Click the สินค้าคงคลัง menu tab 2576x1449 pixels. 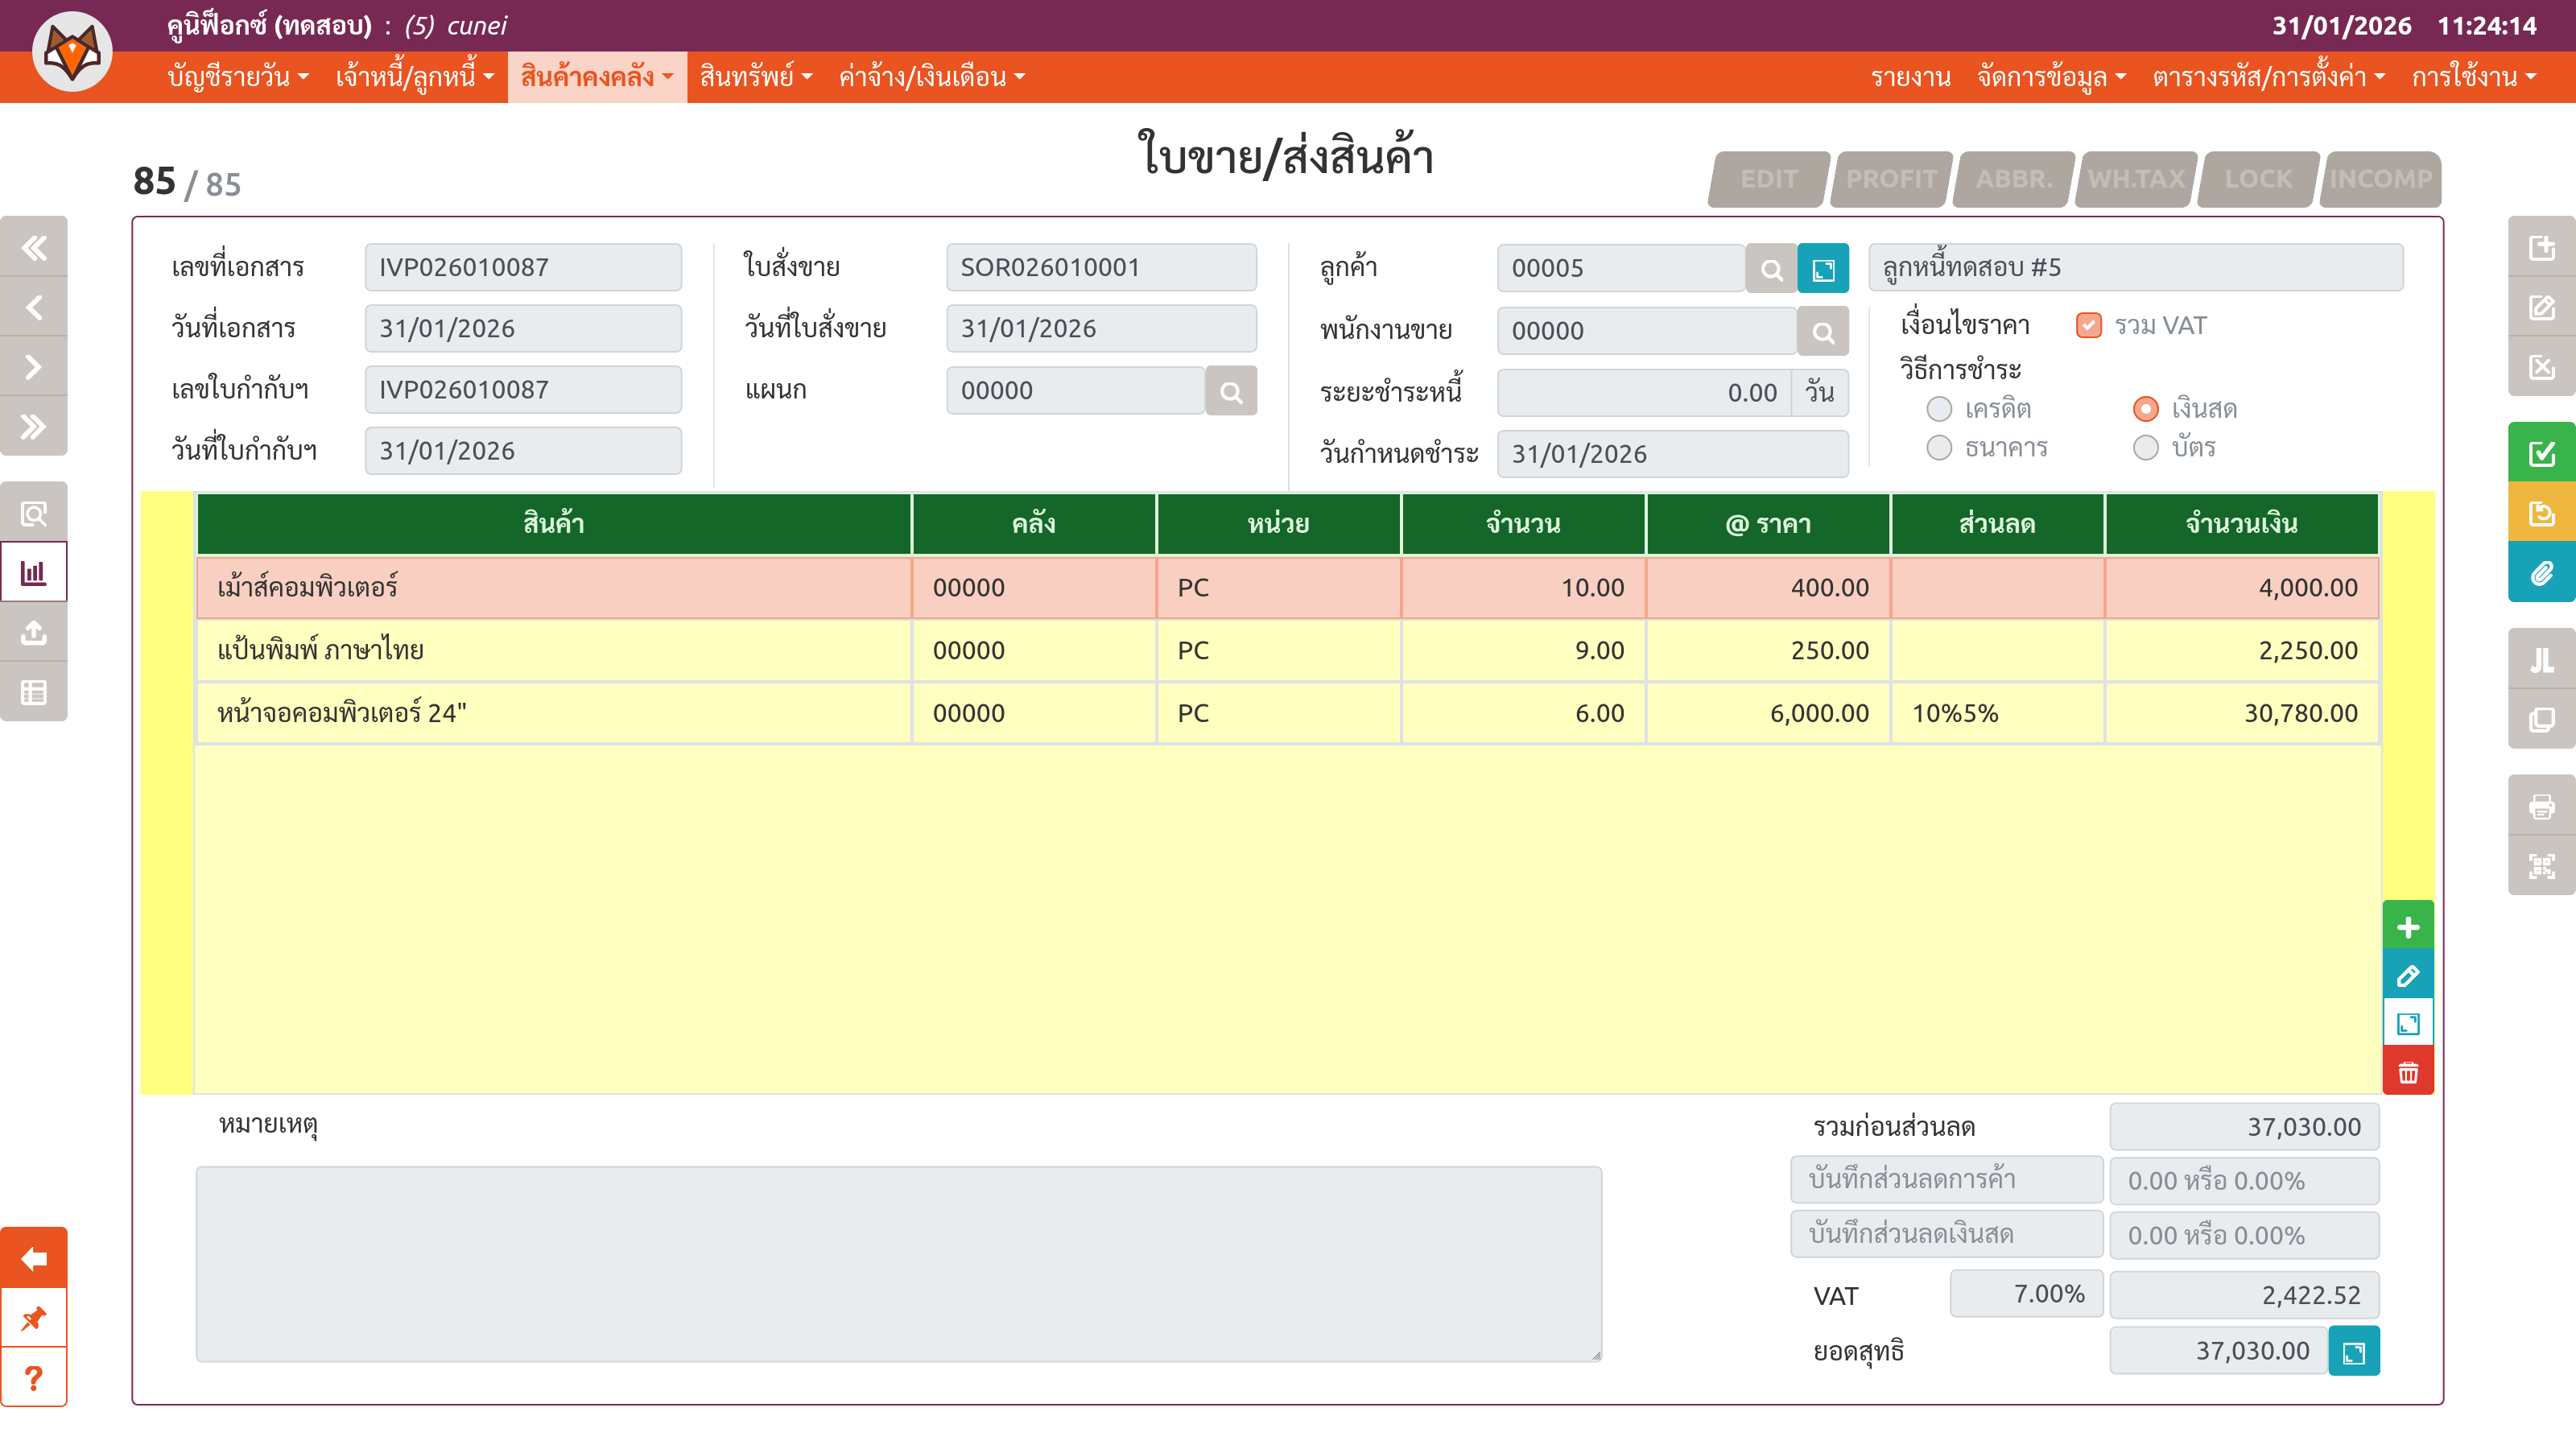coord(597,77)
